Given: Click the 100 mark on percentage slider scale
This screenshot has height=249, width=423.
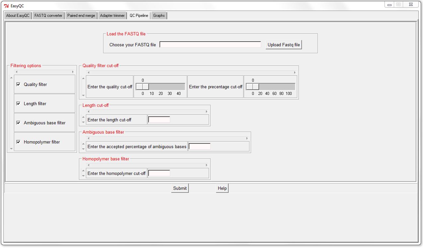Looking at the screenshot, I should (289, 94).
